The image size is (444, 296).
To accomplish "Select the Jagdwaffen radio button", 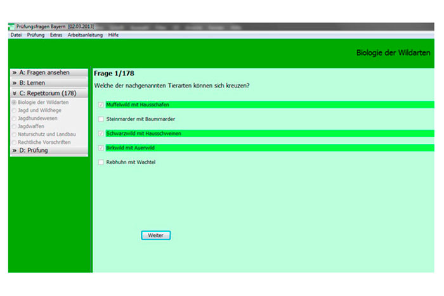I will pos(14,126).
